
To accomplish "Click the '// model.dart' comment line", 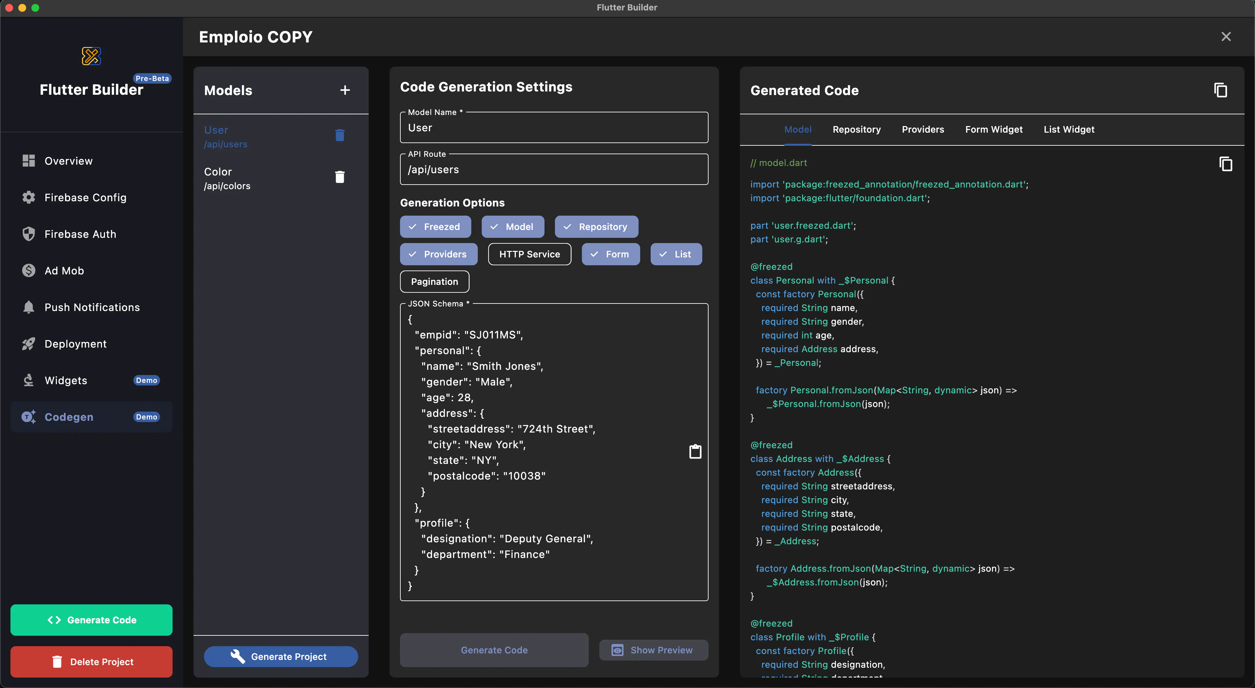I will (778, 163).
